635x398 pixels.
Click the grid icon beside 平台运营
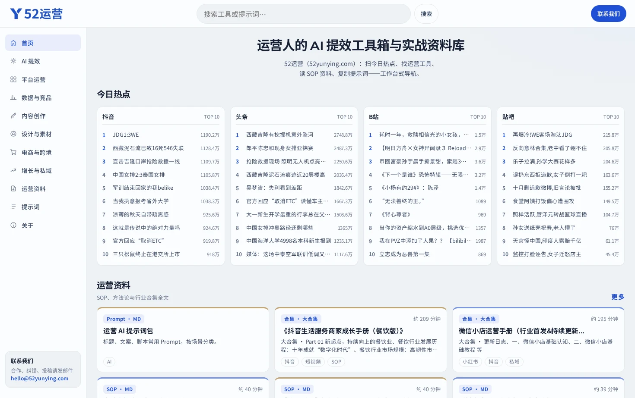click(x=13, y=80)
